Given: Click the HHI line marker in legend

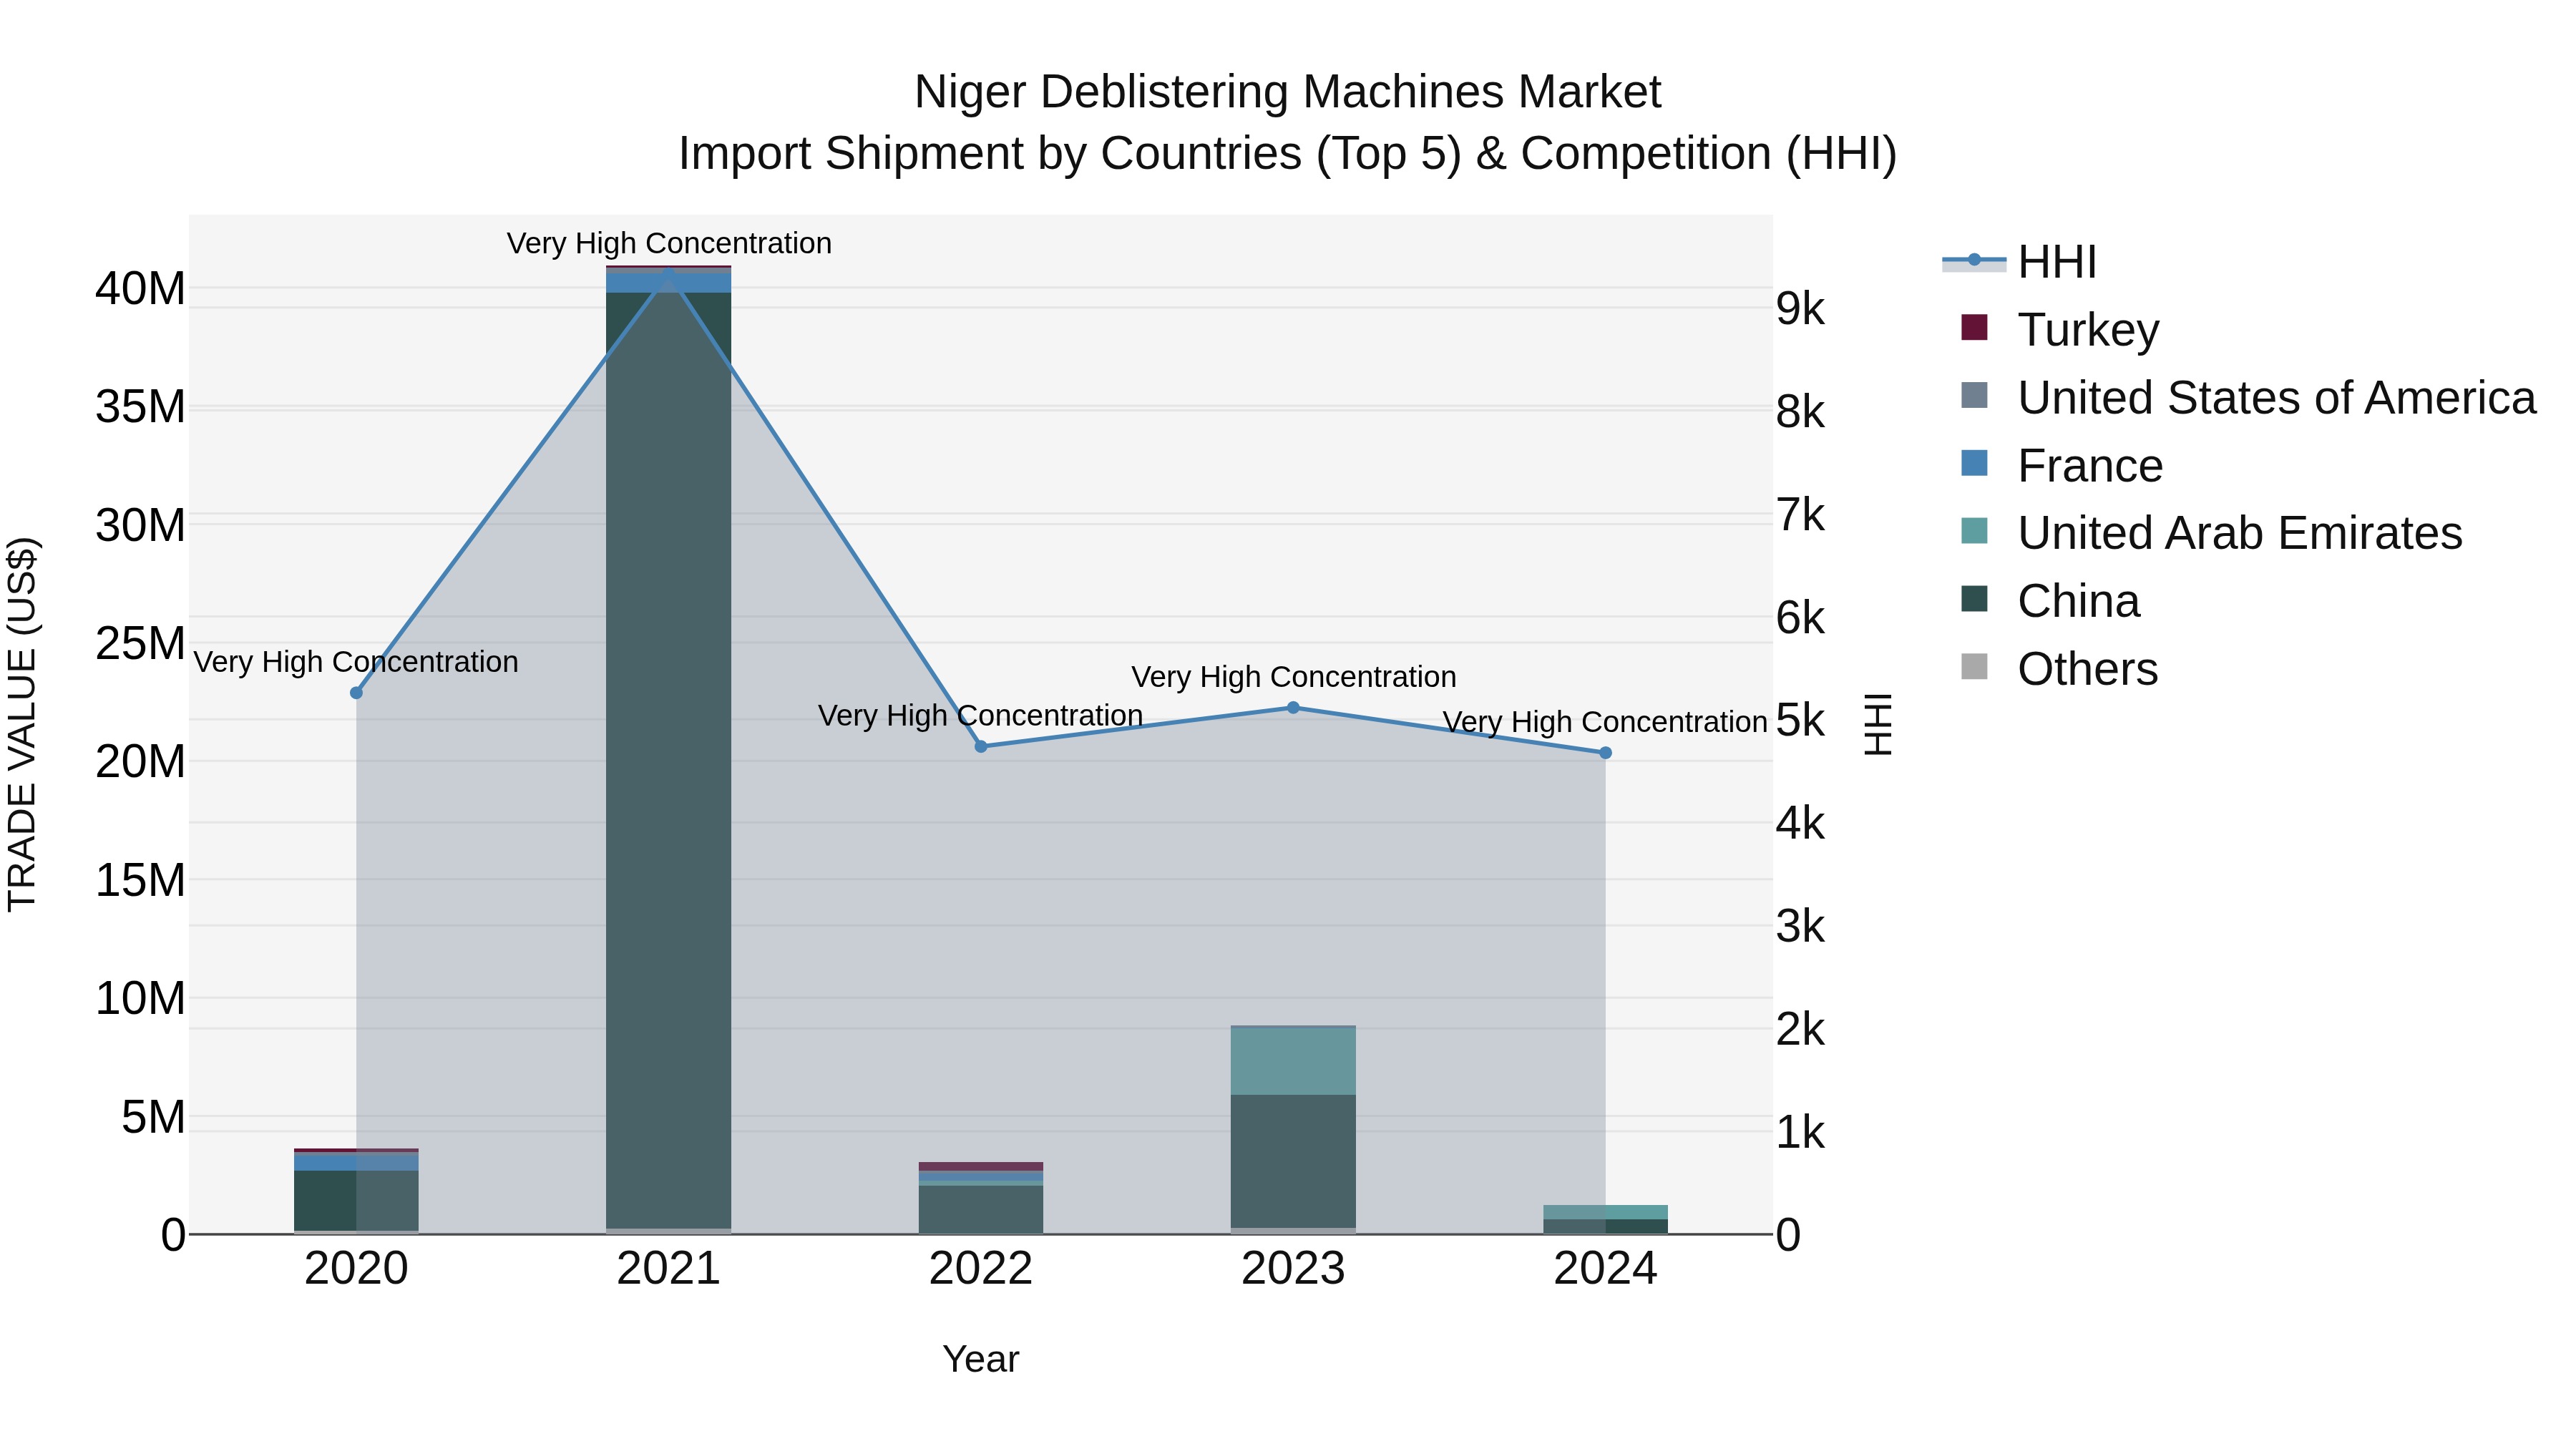Looking at the screenshot, I should 1974,260.
